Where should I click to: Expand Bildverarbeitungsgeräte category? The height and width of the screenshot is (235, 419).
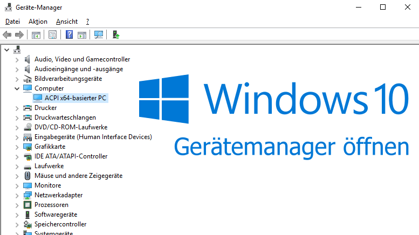17,79
